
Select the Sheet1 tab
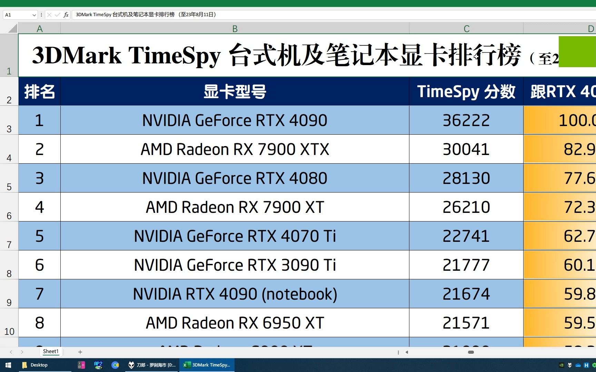pos(51,351)
